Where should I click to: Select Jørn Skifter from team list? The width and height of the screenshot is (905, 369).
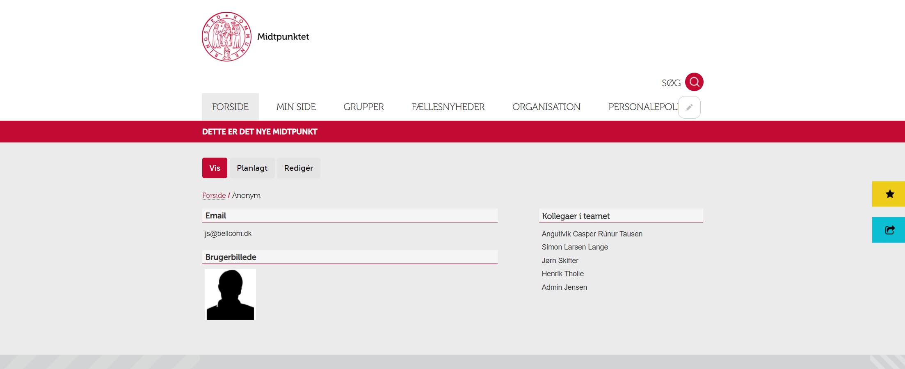[560, 261]
